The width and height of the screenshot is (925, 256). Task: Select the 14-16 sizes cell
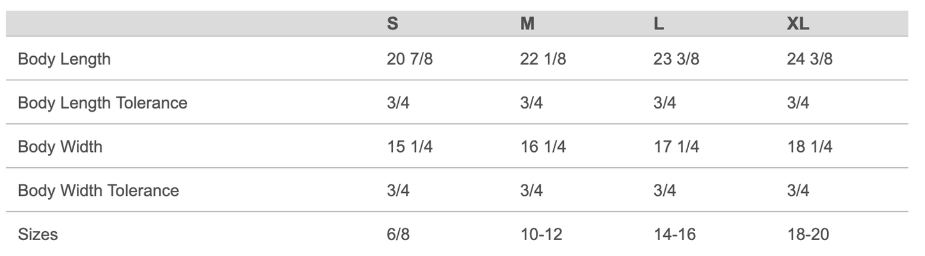675,234
